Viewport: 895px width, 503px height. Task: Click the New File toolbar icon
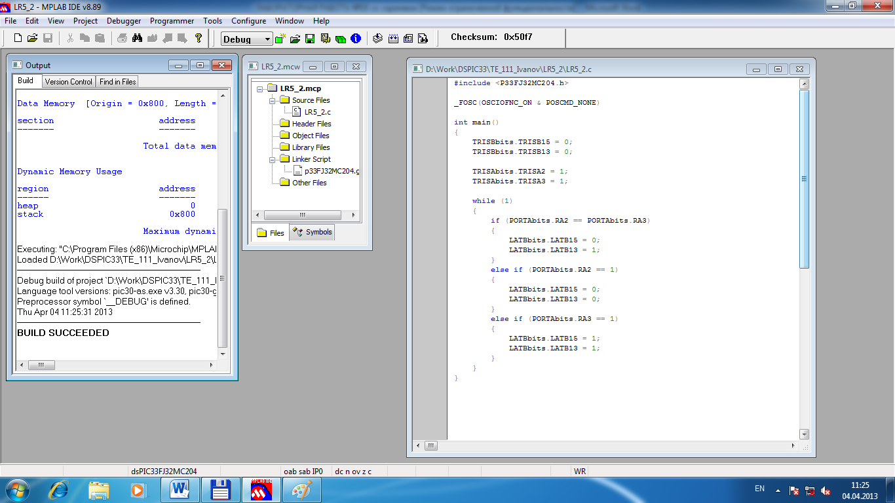click(x=18, y=39)
